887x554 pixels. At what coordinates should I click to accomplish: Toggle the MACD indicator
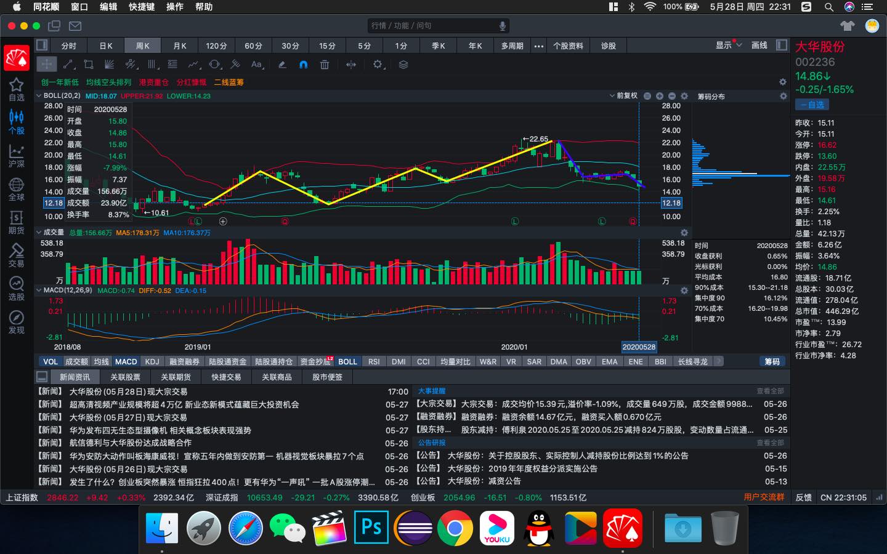click(126, 361)
